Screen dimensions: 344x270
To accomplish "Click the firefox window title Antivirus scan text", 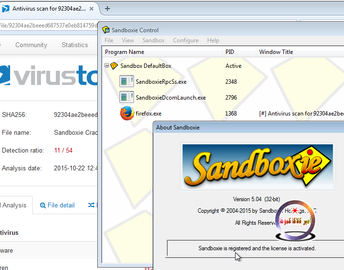I will pos(302,114).
